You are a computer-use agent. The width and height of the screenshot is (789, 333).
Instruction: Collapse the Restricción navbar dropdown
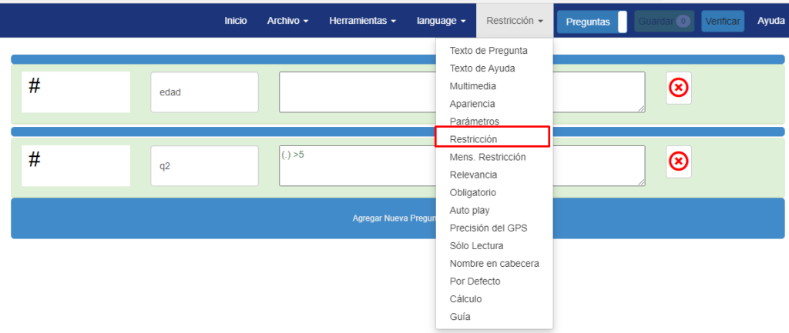514,21
